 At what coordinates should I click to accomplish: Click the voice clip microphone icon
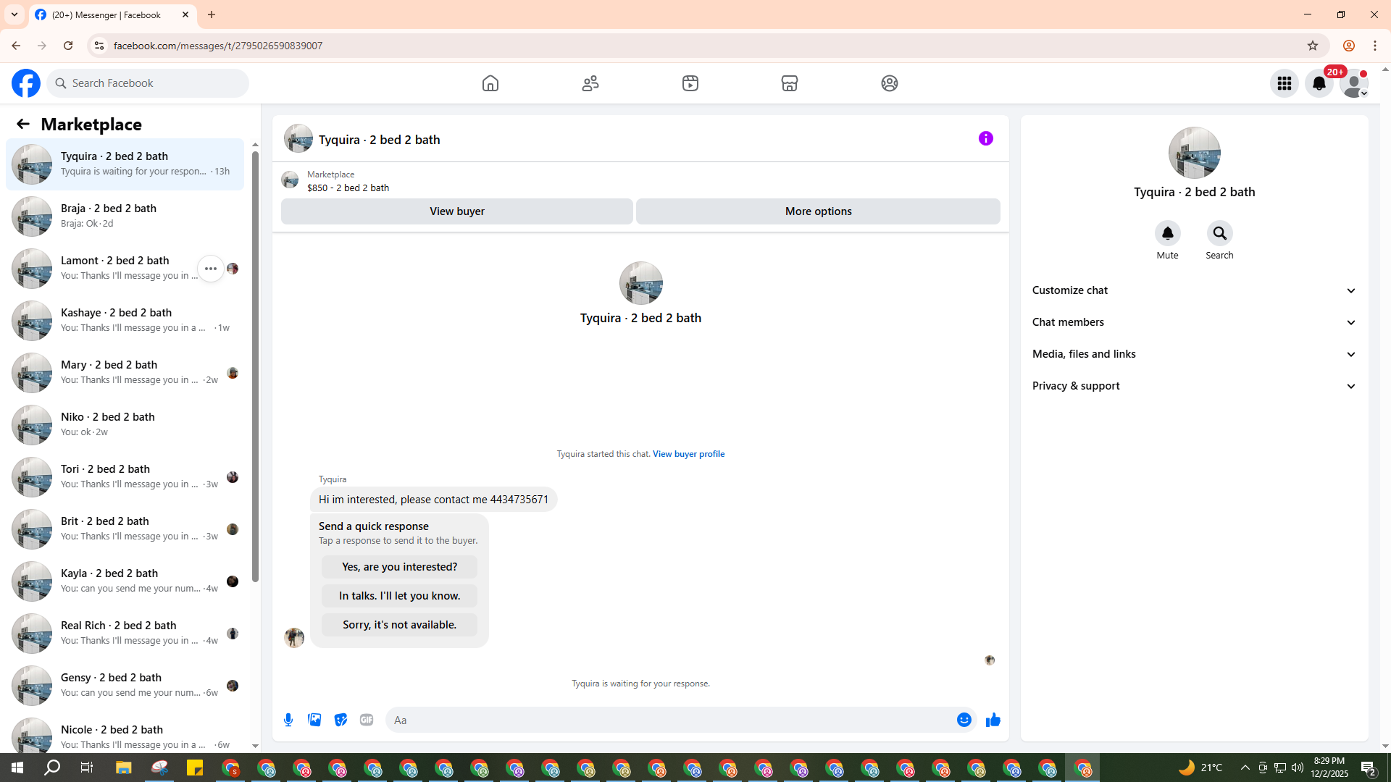[288, 720]
